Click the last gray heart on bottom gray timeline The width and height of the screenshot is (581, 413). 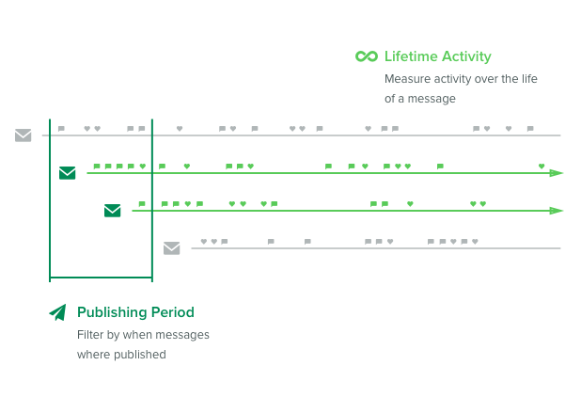475,242
